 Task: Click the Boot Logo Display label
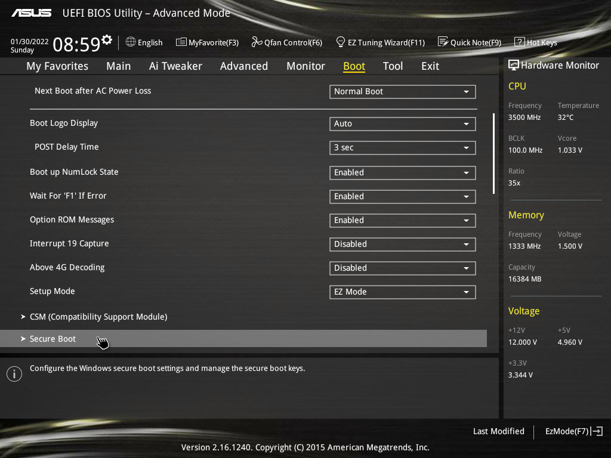click(x=64, y=123)
